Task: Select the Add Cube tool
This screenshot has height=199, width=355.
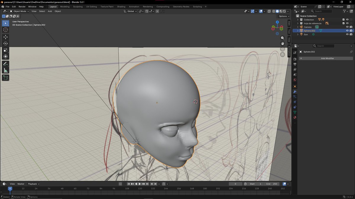Action: tap(6, 78)
